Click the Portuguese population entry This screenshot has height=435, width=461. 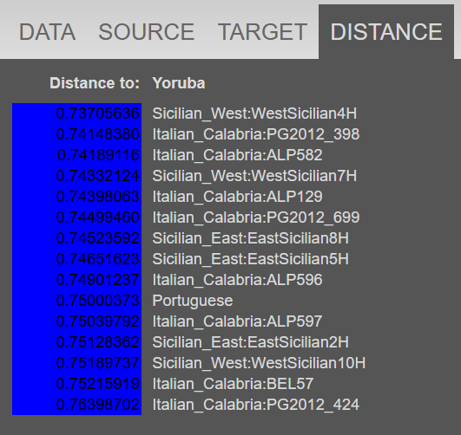pyautogui.click(x=193, y=301)
